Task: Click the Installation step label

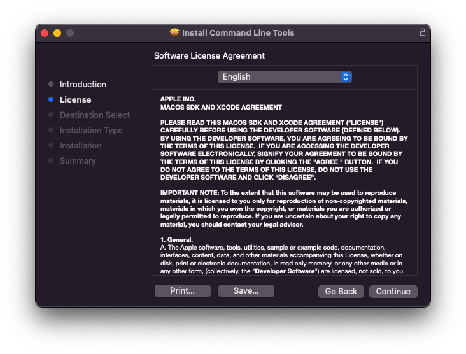Action: pyautogui.click(x=81, y=146)
